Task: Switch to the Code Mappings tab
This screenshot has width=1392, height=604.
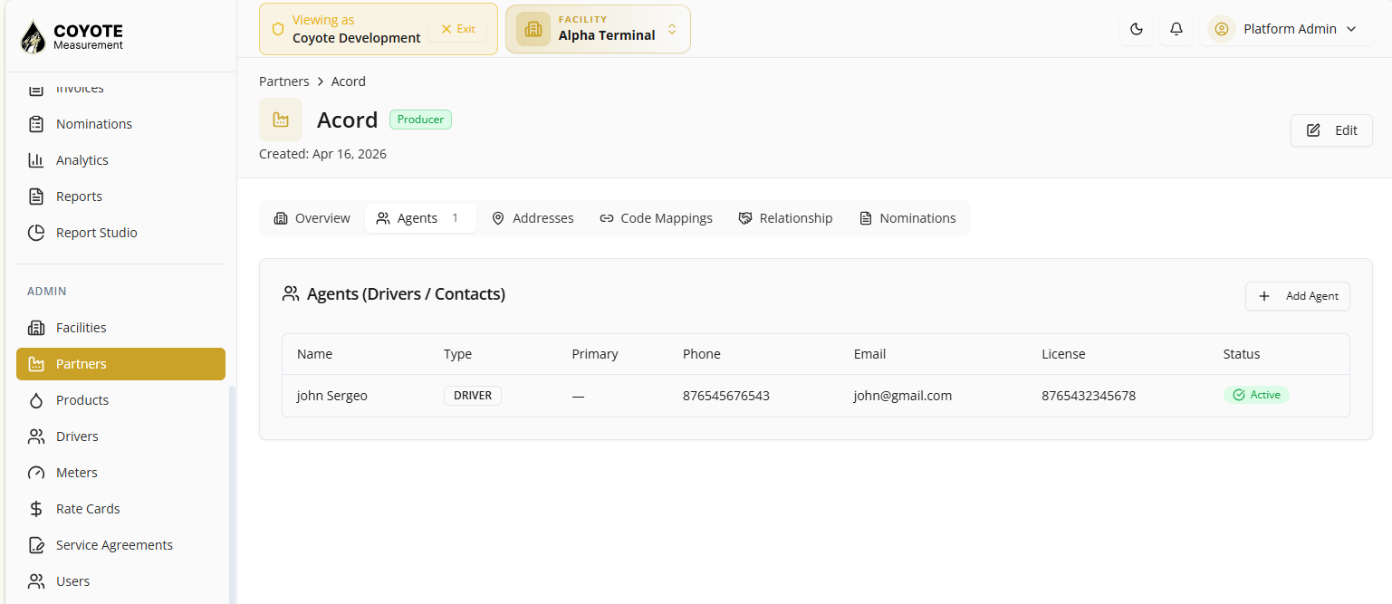Action: (656, 218)
